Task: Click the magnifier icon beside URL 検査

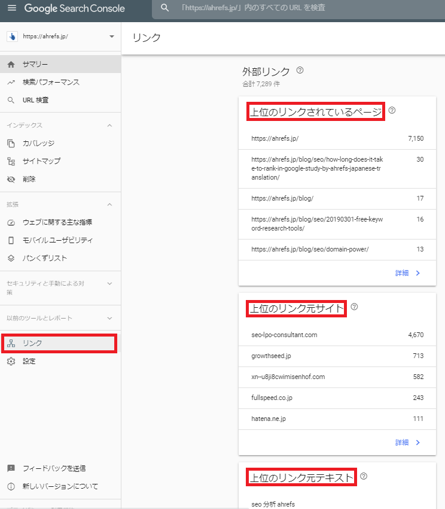Action: point(11,100)
